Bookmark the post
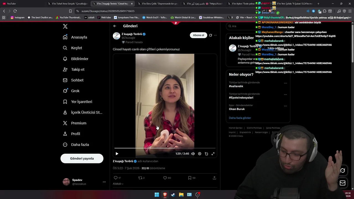 point(190,178)
